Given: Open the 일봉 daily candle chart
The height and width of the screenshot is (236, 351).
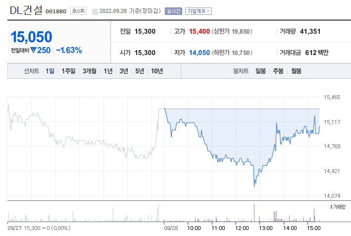Looking at the screenshot, I should tap(260, 71).
